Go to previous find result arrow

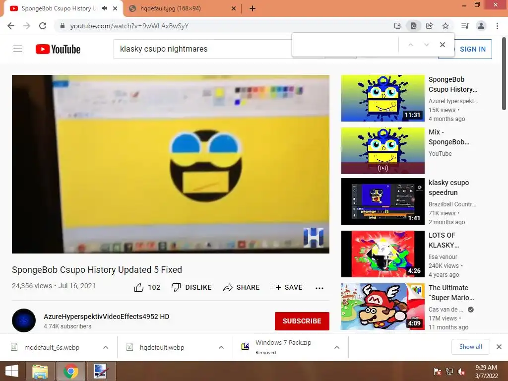pos(411,45)
